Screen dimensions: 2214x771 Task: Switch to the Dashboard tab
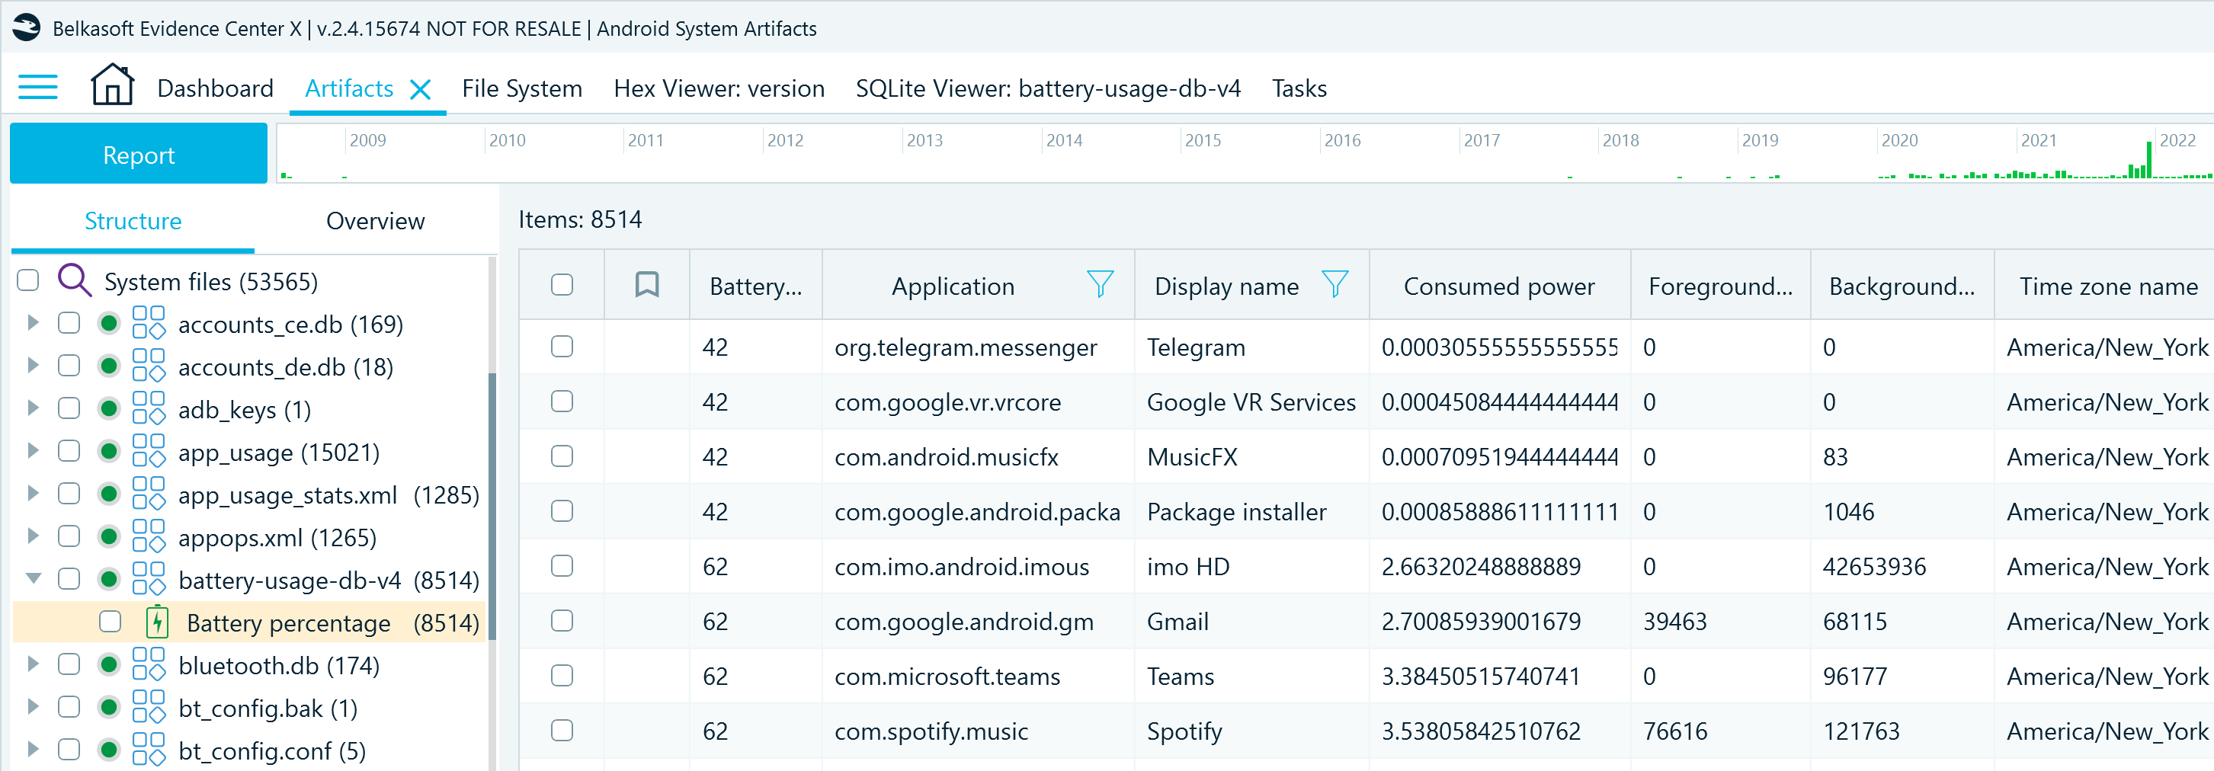tap(215, 88)
